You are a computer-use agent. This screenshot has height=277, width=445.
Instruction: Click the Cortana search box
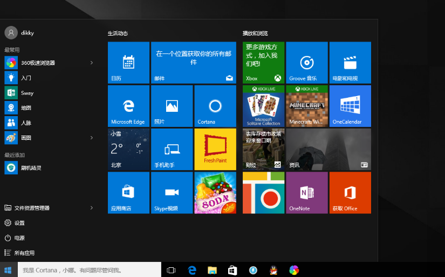pos(90,269)
